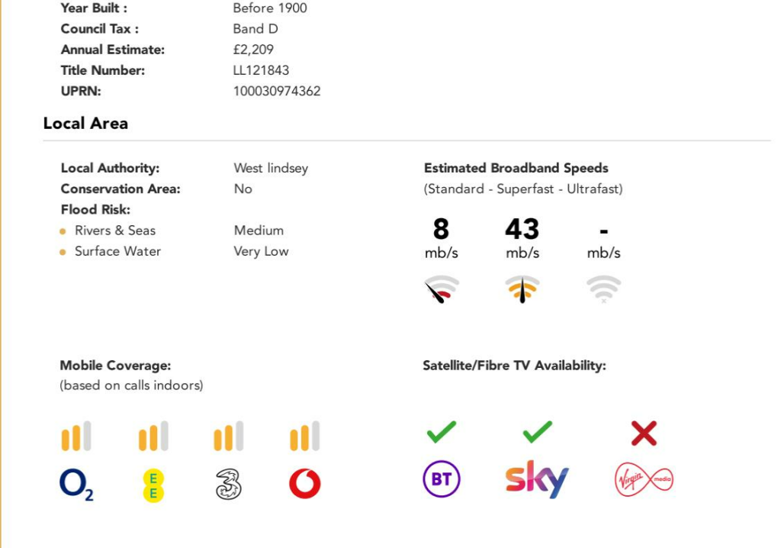Screen dimensions: 781x548
Task: Click the standard broadband speed gauge icon
Action: [442, 289]
